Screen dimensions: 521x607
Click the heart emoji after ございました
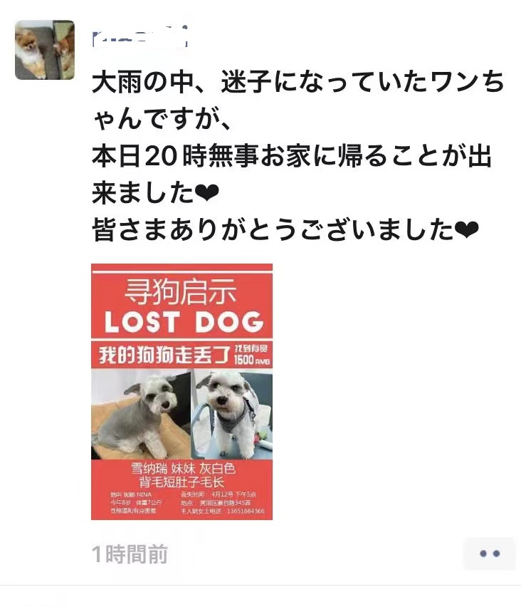[x=467, y=229]
